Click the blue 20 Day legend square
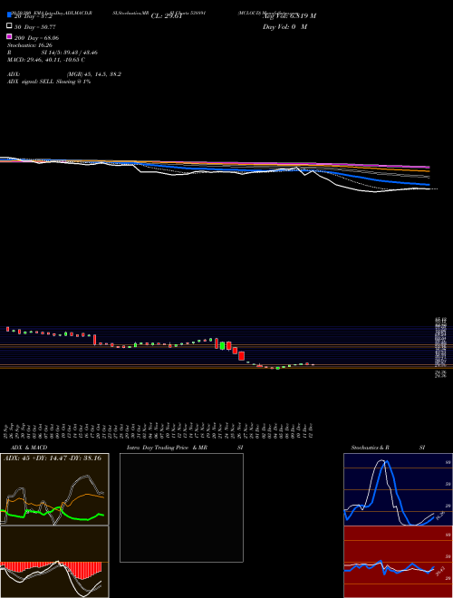Viewport: 453px width, 598px height. (9, 15)
